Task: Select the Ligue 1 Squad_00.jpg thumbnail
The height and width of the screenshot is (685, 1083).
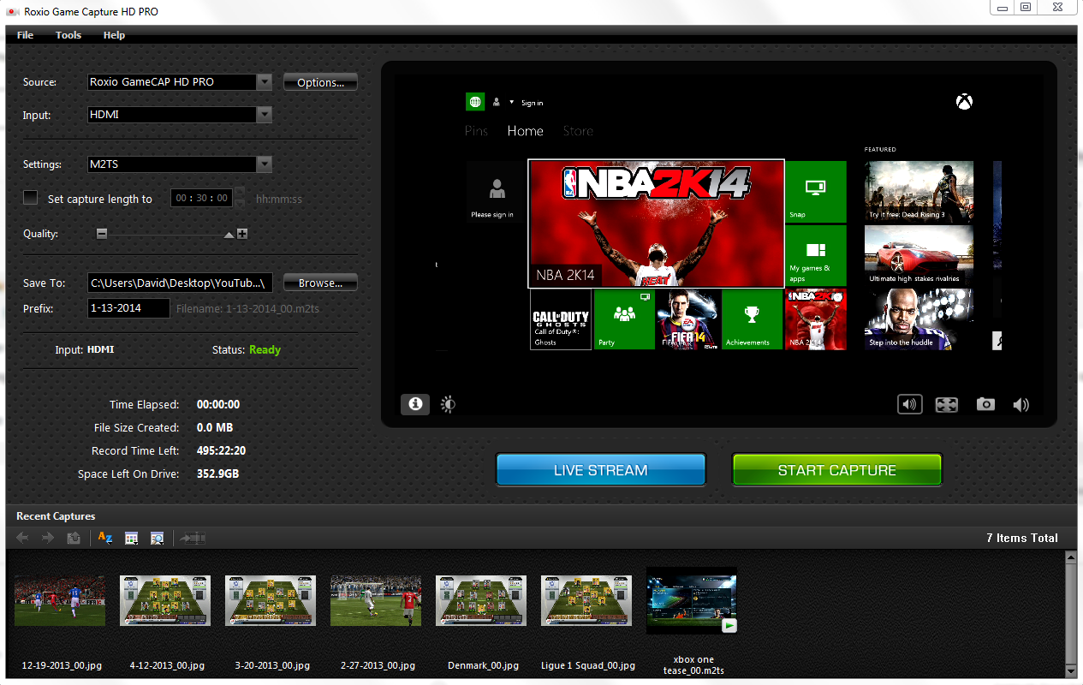Action: pos(586,600)
